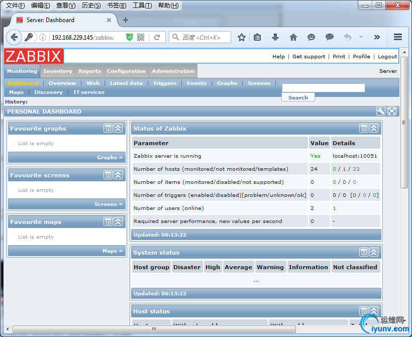This screenshot has width=412, height=337.
Task: Click the smiley face toolbar icon
Action: click(x=311, y=37)
